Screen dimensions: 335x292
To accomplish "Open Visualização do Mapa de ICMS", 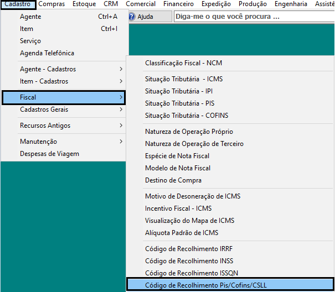I will click(230, 221).
